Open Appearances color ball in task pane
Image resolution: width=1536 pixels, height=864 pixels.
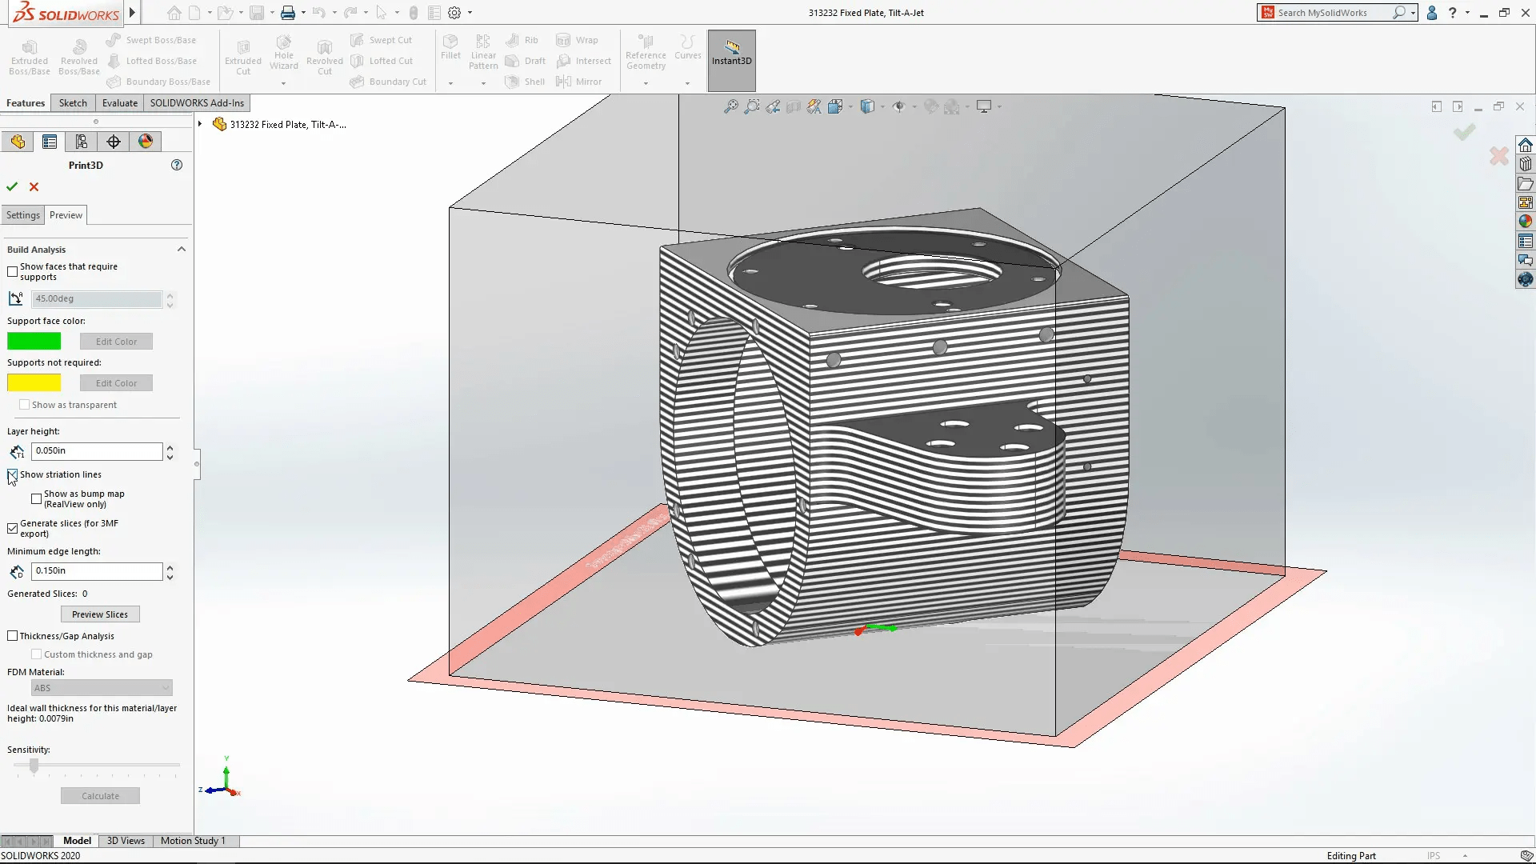(x=1526, y=222)
